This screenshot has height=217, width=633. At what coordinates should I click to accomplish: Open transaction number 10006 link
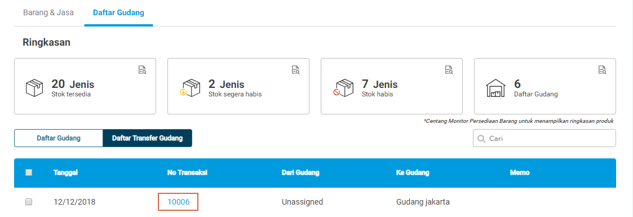[179, 202]
